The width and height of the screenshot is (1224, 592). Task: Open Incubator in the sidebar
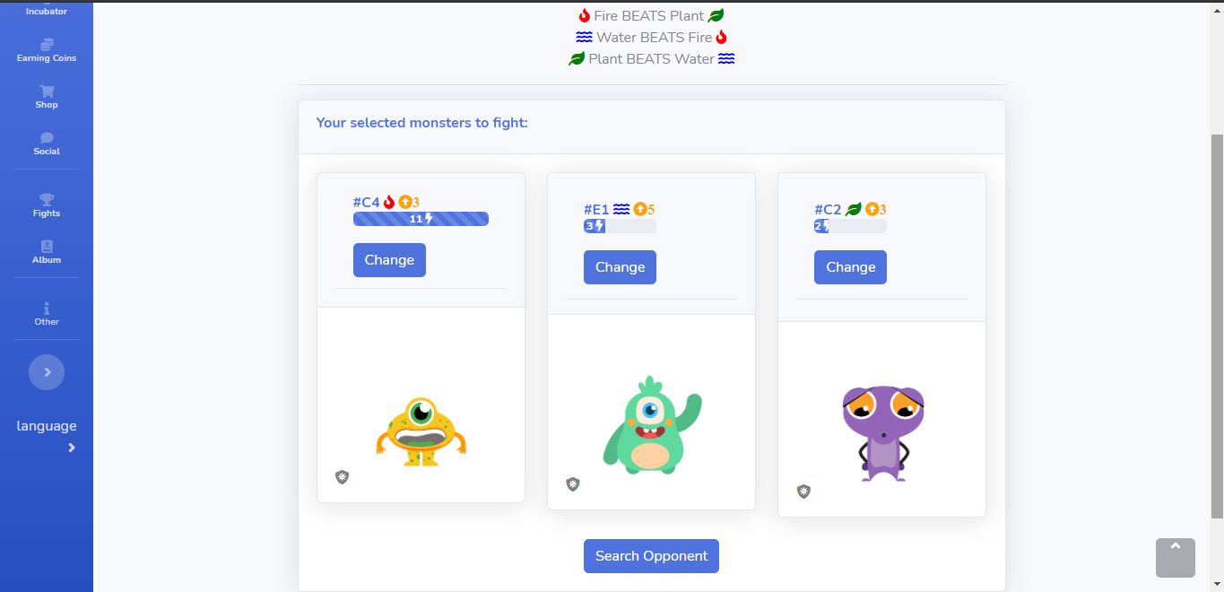tap(47, 11)
